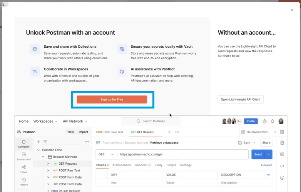Click the Key parameter input cell
This screenshot has height=192, width=301.
(135, 183)
